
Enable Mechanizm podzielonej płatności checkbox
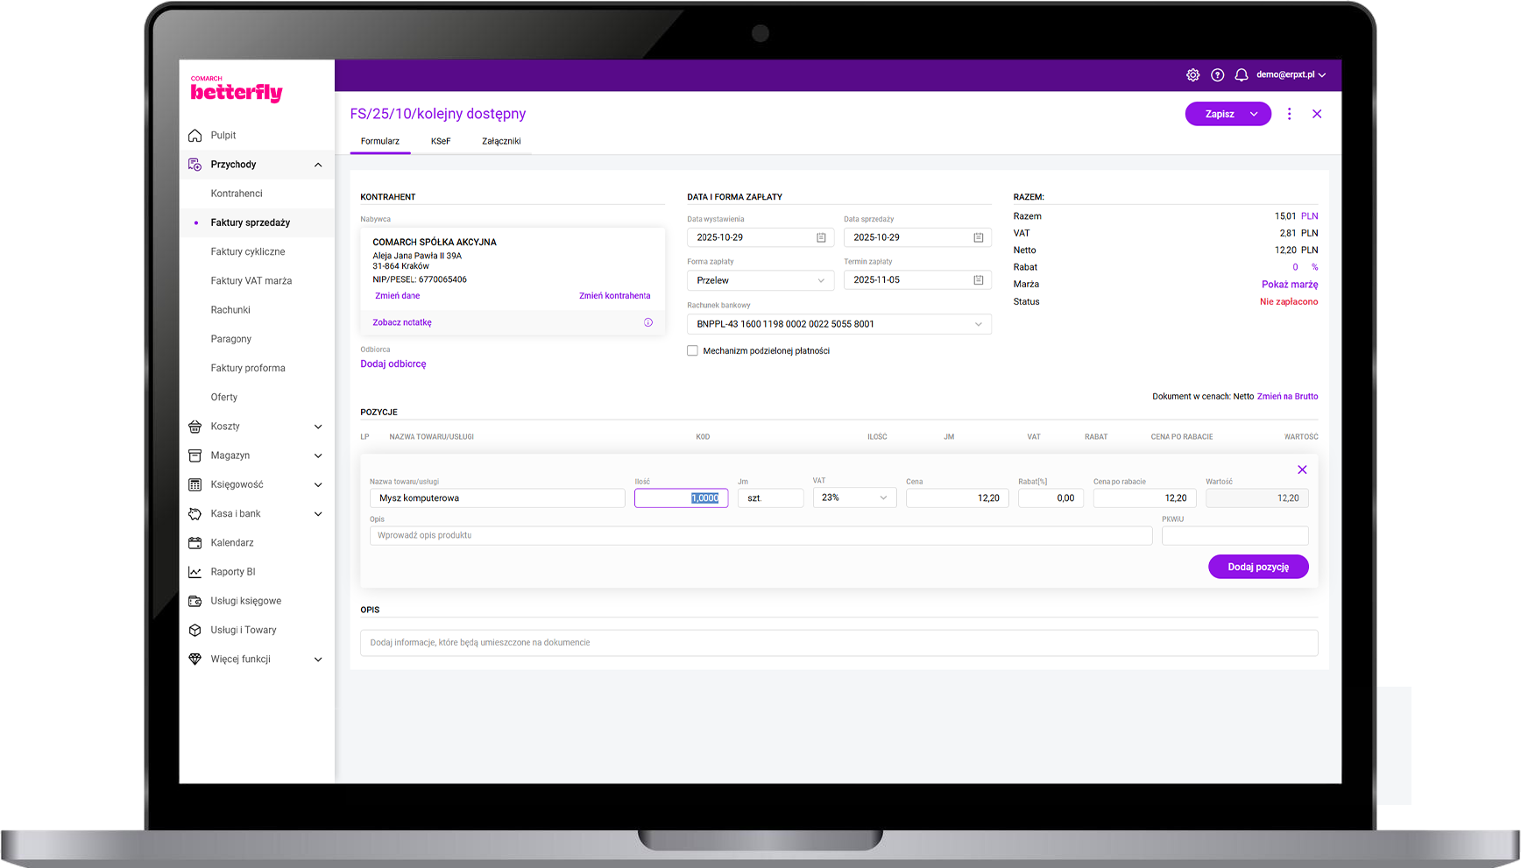click(693, 351)
